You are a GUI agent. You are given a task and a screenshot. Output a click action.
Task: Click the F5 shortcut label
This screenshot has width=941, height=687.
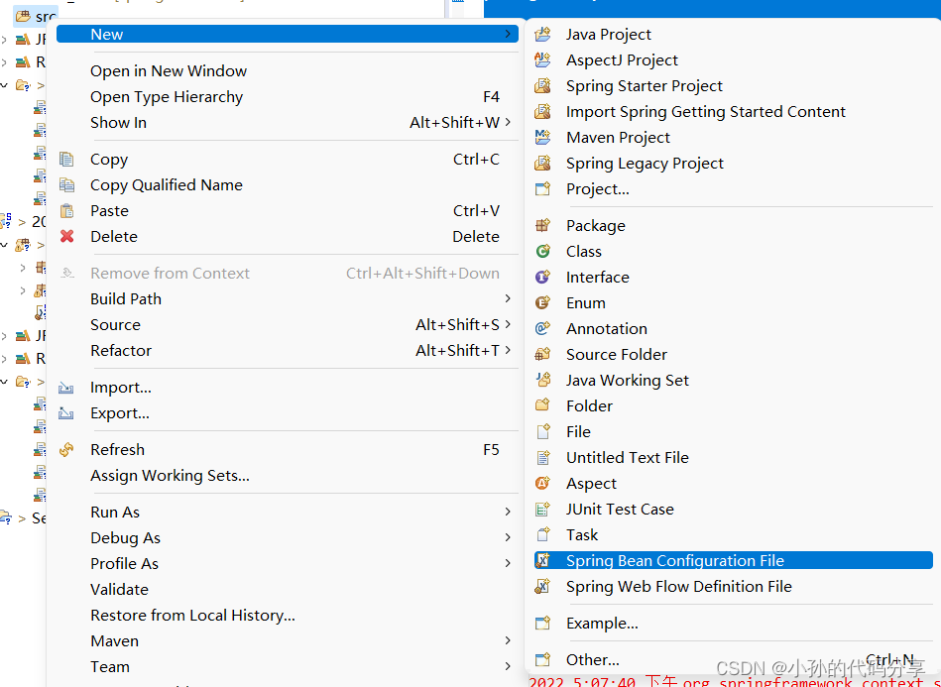tap(491, 449)
